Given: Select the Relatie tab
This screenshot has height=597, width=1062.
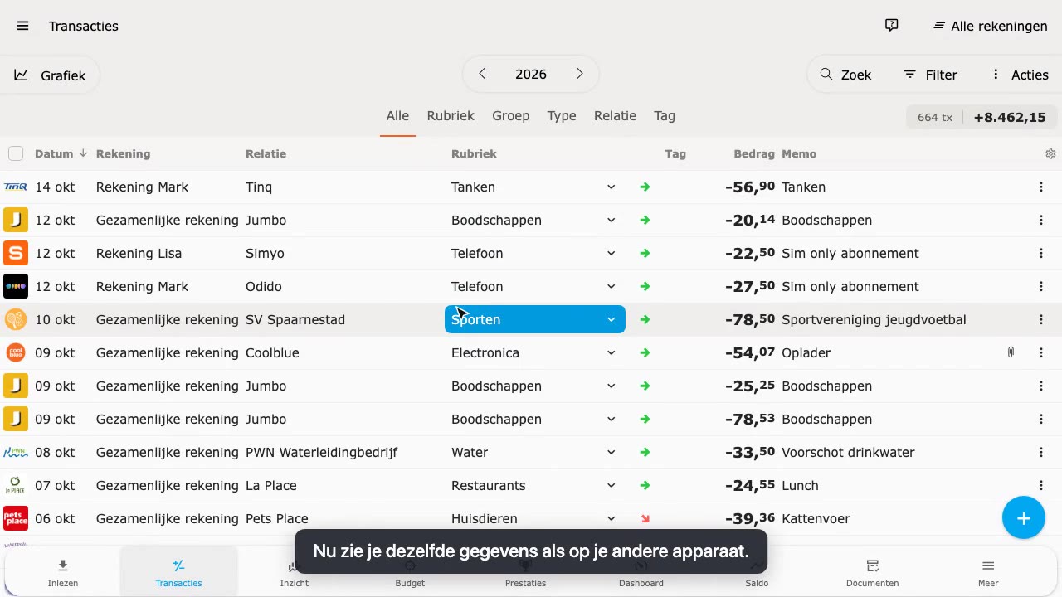Looking at the screenshot, I should [x=615, y=116].
